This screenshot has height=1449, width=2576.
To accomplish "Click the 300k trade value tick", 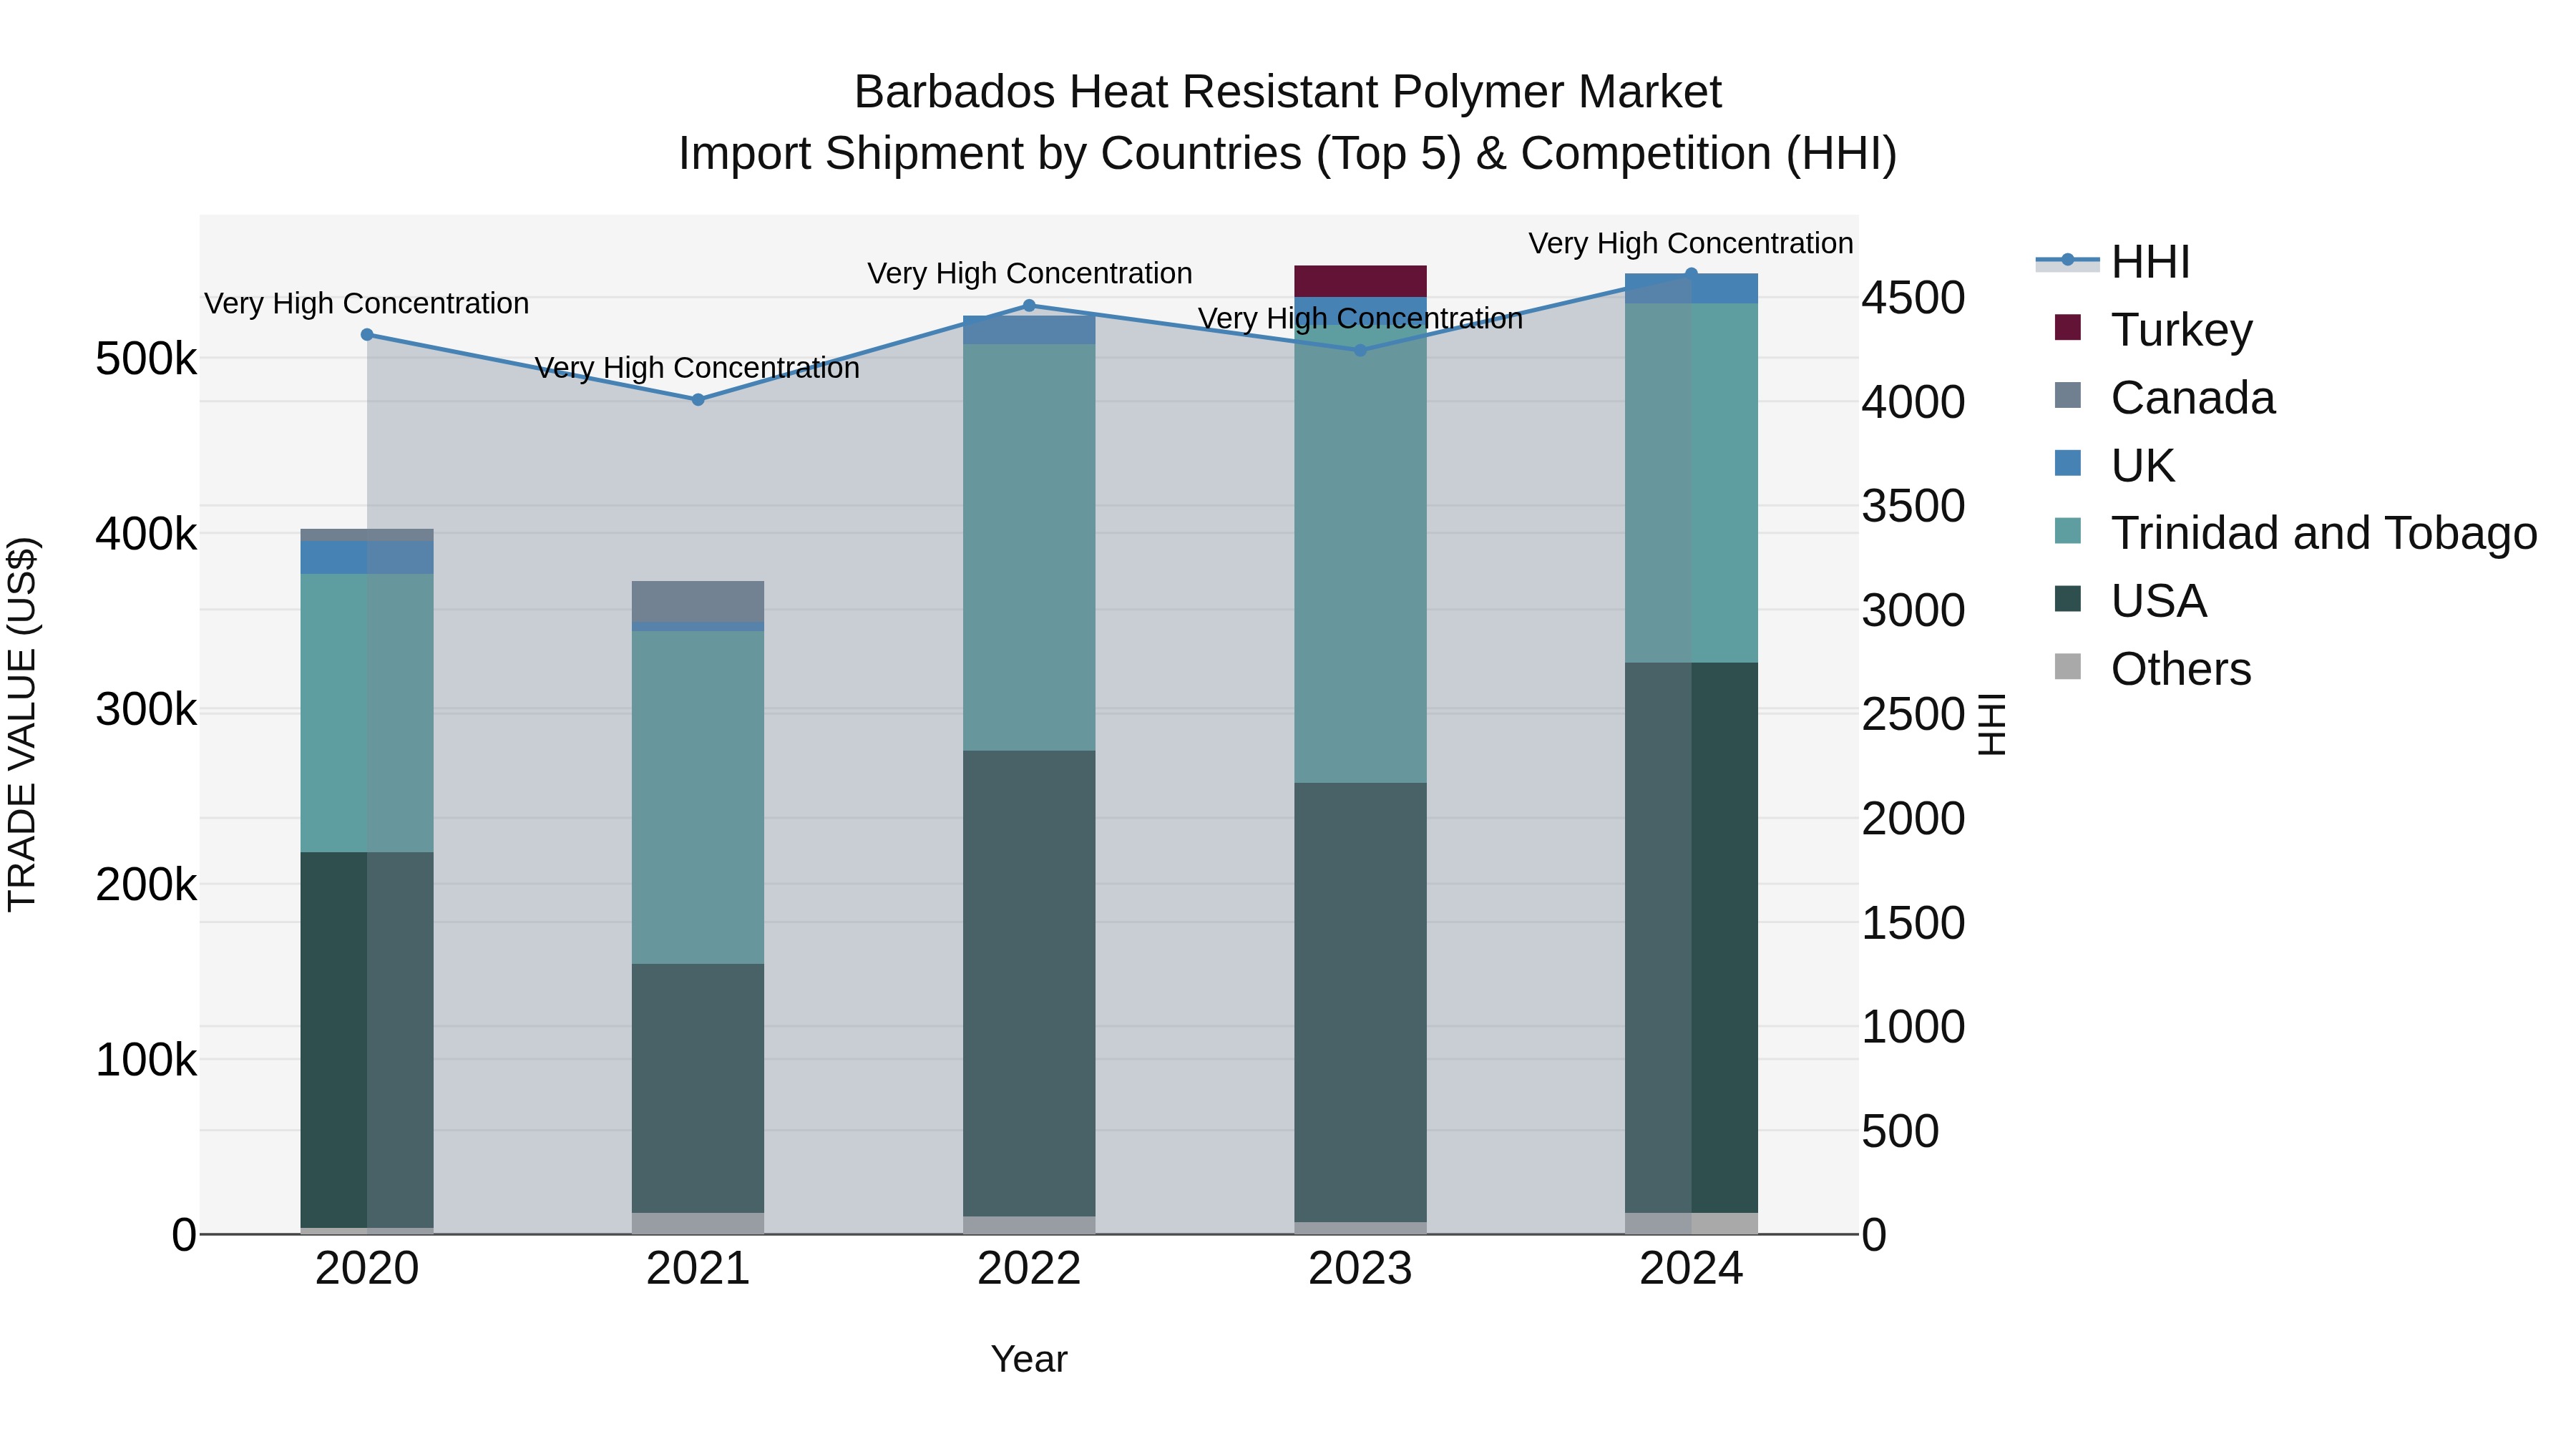I will click(x=146, y=710).
